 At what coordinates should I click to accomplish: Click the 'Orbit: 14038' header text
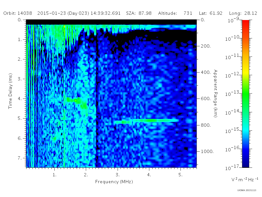pos(18,13)
